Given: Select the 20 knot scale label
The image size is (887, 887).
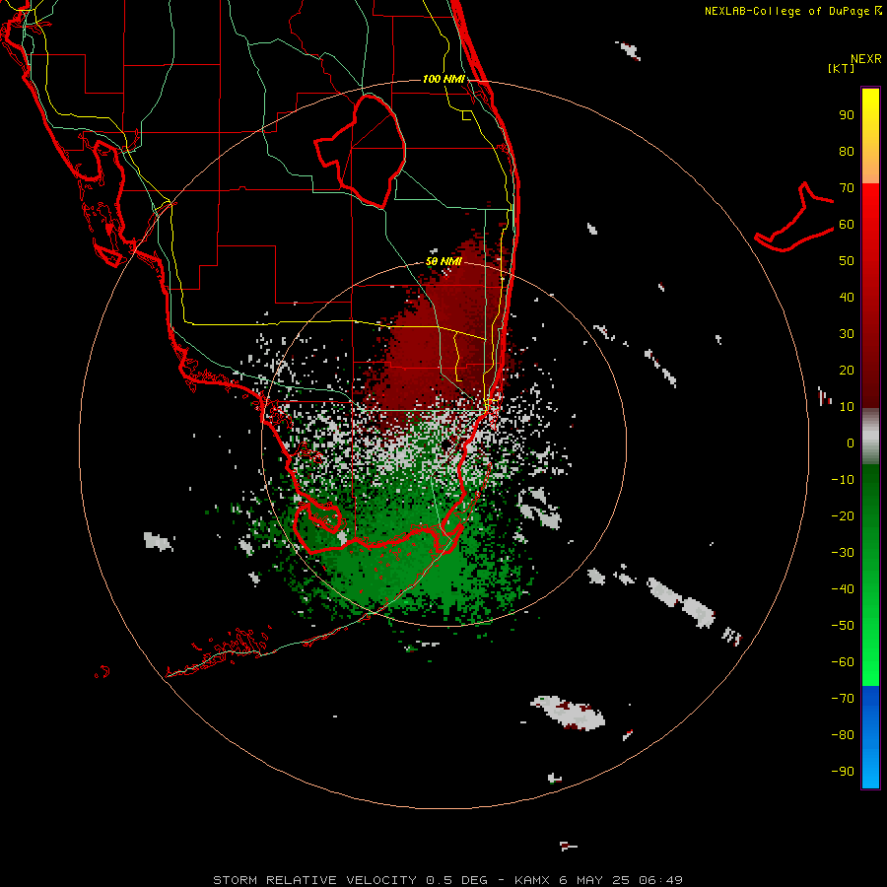Looking at the screenshot, I should click(x=847, y=371).
